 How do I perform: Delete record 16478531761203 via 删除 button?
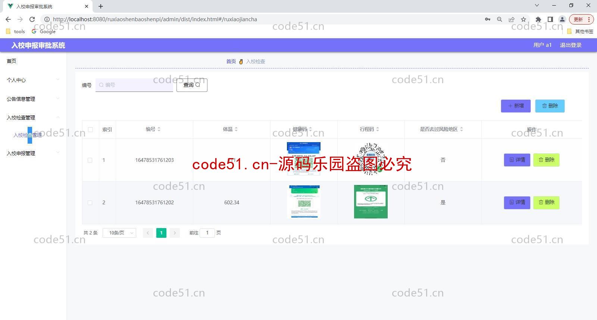[x=546, y=160]
